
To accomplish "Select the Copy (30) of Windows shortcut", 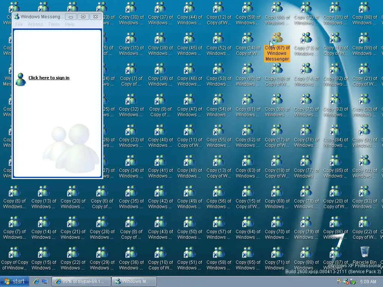I will tap(131, 13).
